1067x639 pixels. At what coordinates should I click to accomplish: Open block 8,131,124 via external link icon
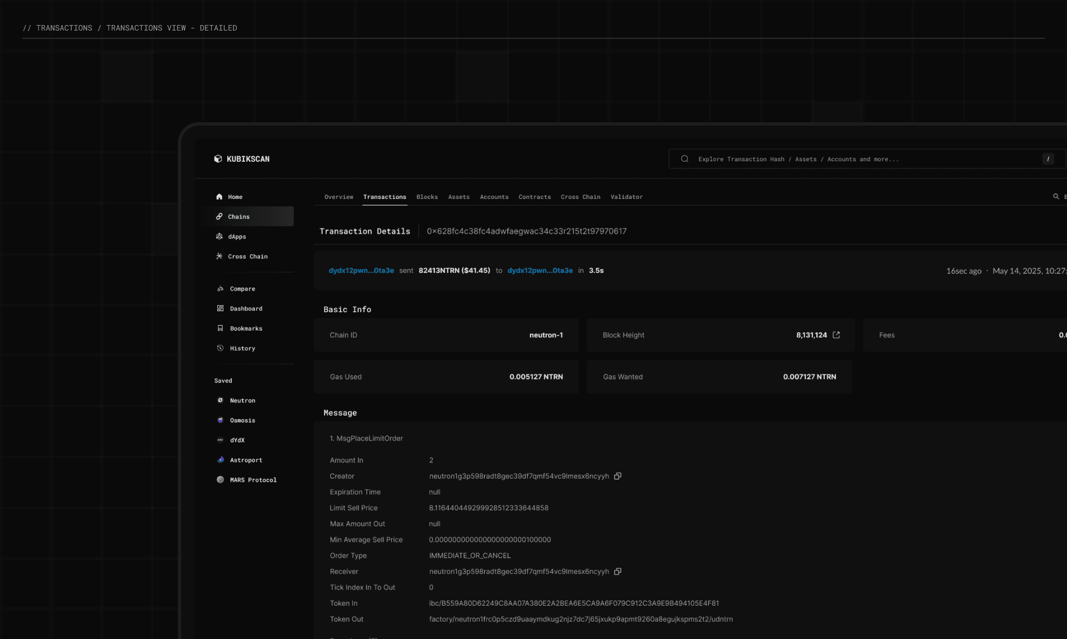coord(836,335)
